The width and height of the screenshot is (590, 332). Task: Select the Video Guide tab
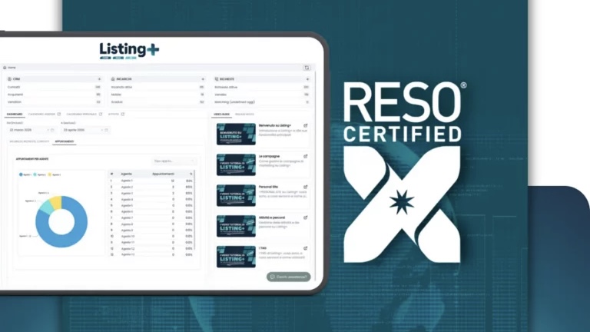(221, 114)
